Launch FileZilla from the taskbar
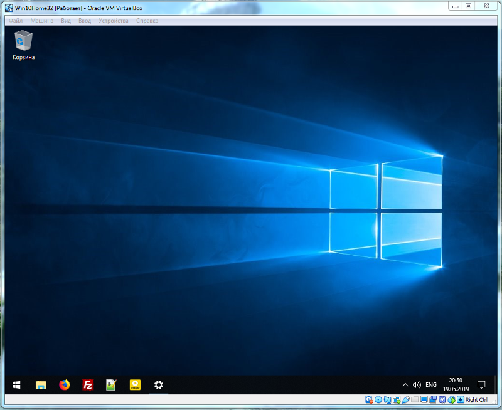The width and height of the screenshot is (502, 410). pyautogui.click(x=88, y=385)
